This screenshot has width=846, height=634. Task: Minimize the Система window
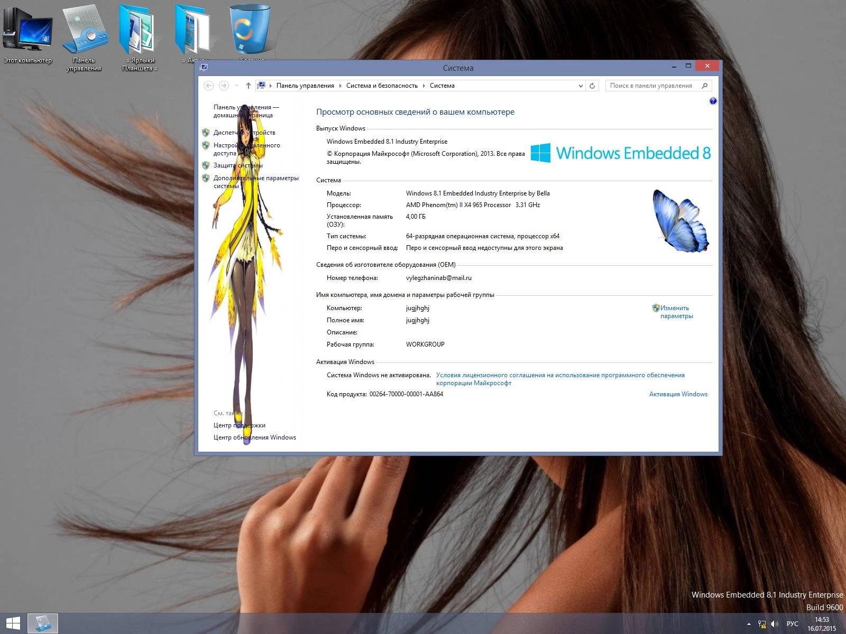click(674, 66)
